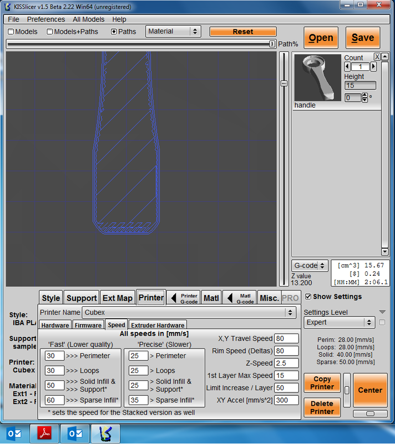This screenshot has height=444, width=395.
Task: Click the orange Reset button
Action: (243, 32)
